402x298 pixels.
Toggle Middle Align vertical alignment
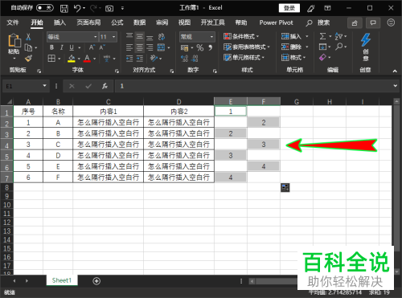click(x=139, y=36)
